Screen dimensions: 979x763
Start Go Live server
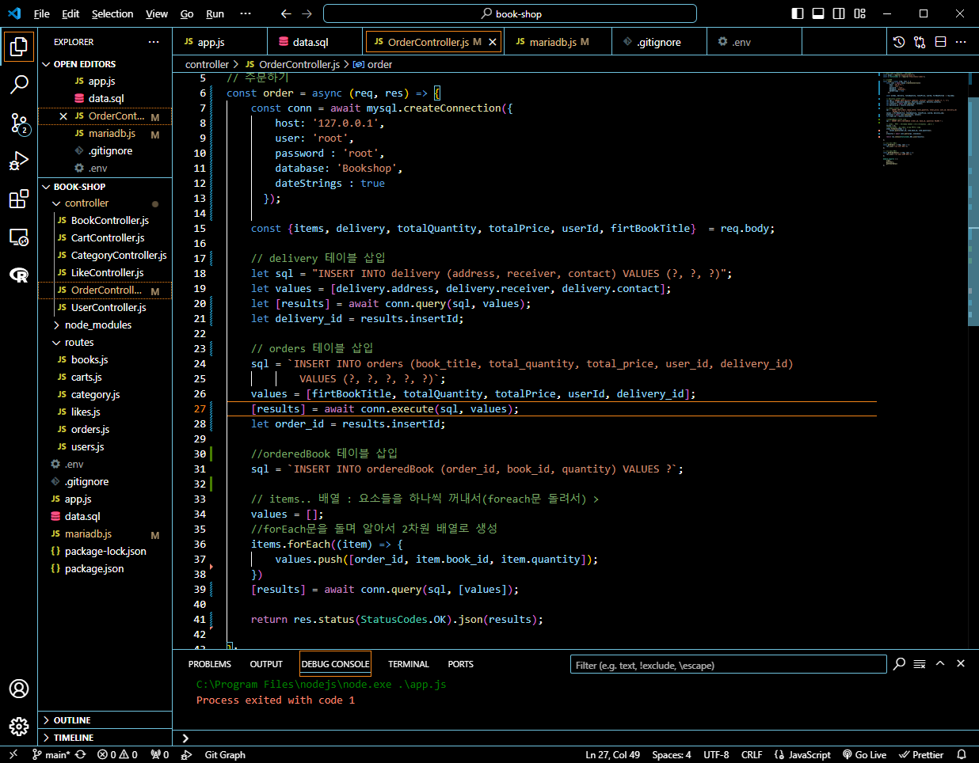pos(865,755)
